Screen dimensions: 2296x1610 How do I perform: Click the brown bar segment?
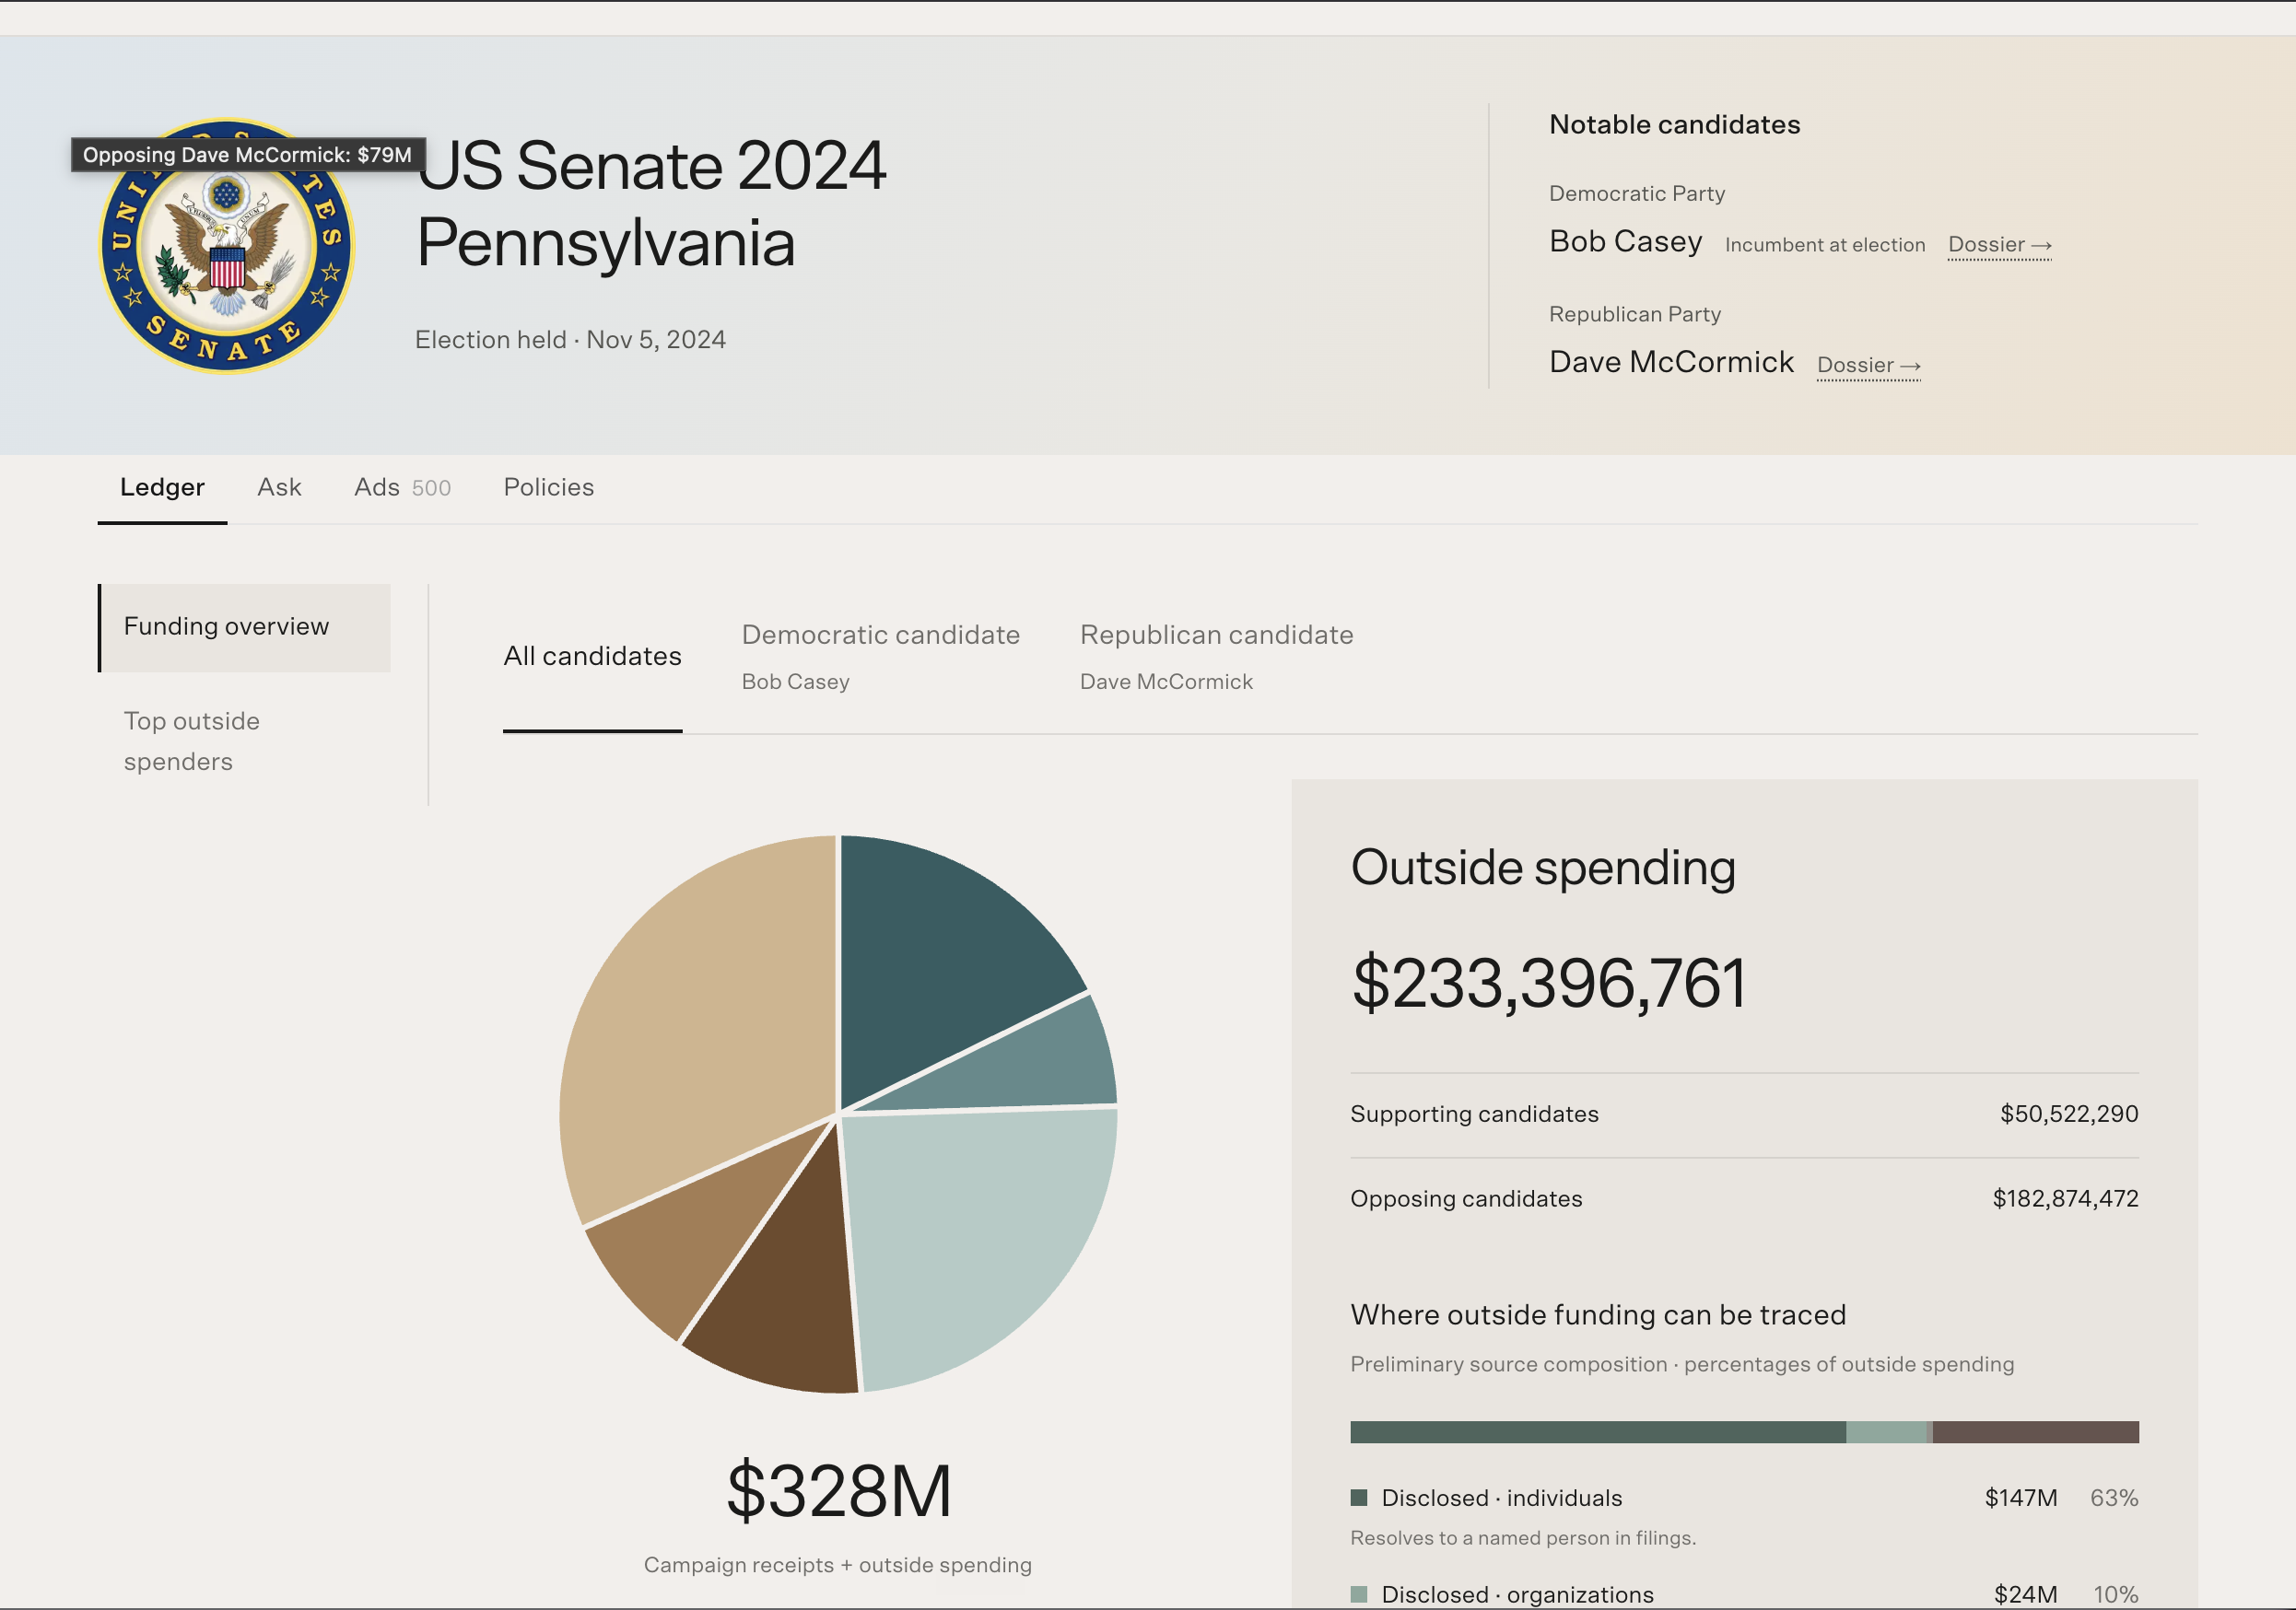pos(2035,1432)
